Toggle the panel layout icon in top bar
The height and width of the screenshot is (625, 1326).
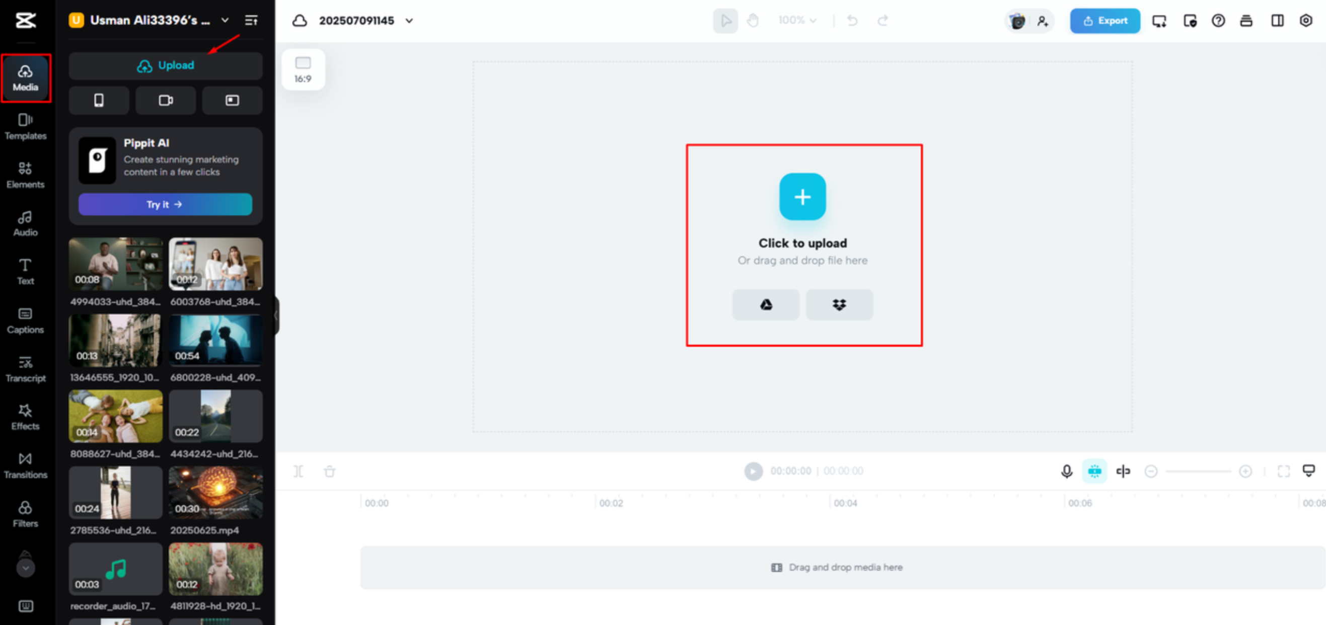pyautogui.click(x=1277, y=21)
